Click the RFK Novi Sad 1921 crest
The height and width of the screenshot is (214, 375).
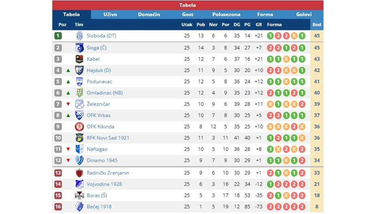pos(79,138)
